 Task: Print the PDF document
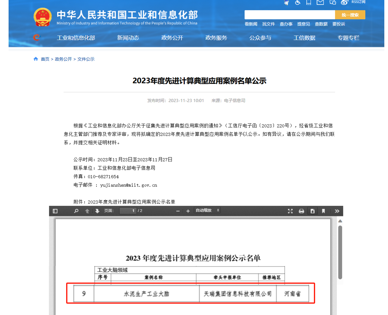click(x=301, y=211)
